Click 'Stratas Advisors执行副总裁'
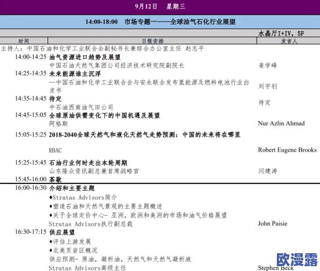320x271 pixels. click(91, 224)
